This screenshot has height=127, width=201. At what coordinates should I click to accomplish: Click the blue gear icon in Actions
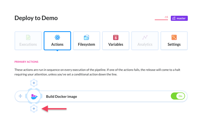[57, 37]
